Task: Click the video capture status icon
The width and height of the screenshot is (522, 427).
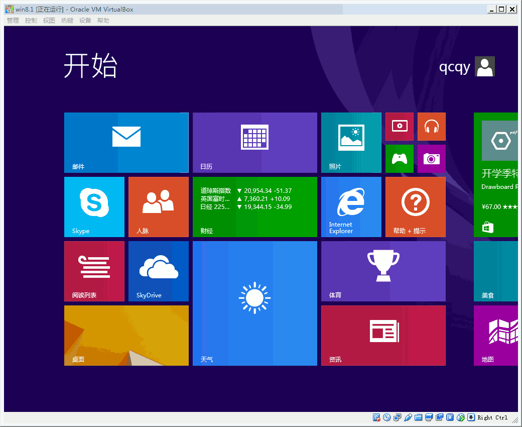Action: 440,417
